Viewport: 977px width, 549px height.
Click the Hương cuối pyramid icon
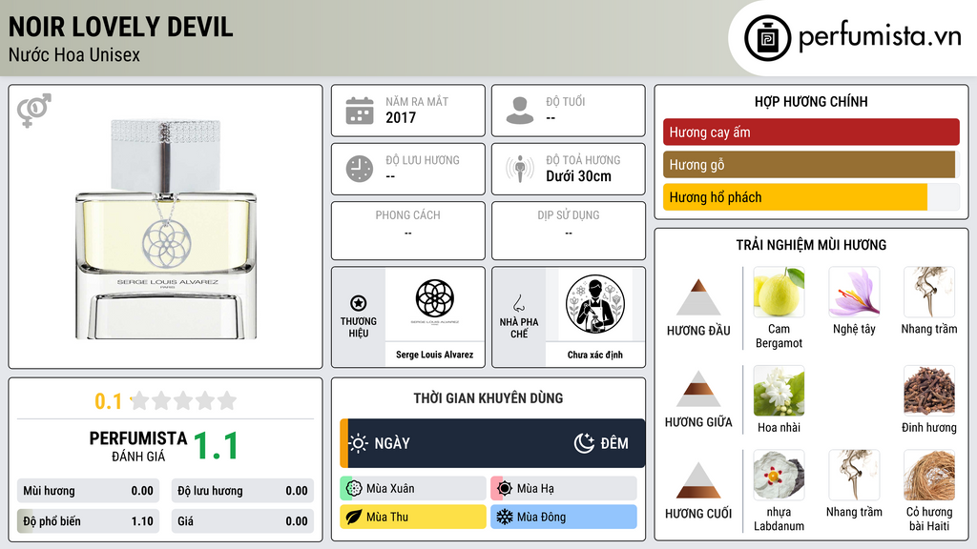pyautogui.click(x=698, y=480)
